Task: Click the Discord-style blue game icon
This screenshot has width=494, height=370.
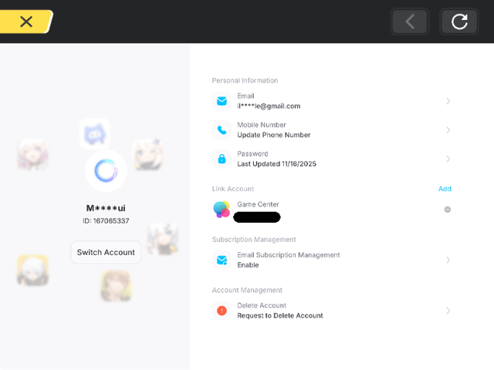Action: click(x=94, y=134)
